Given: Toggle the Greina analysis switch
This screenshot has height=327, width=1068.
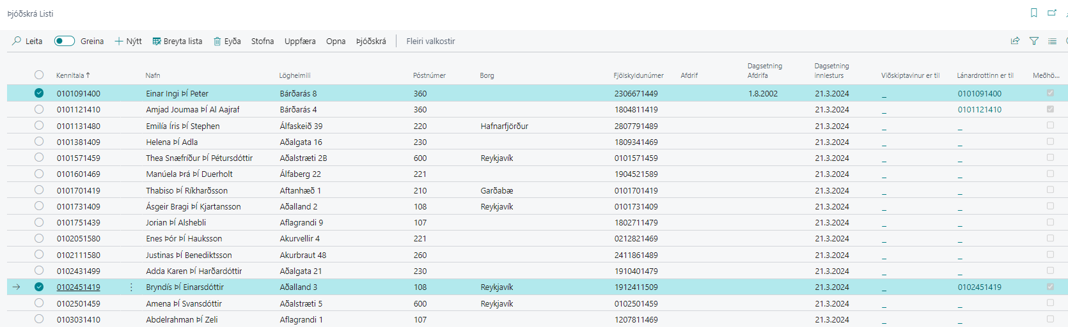Looking at the screenshot, I should (x=65, y=41).
